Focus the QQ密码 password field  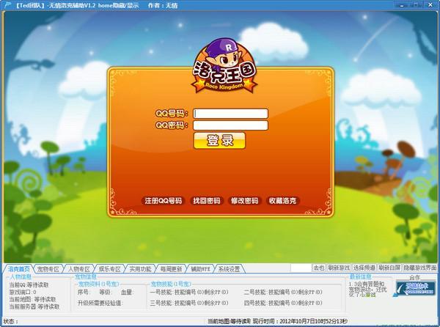click(x=231, y=125)
